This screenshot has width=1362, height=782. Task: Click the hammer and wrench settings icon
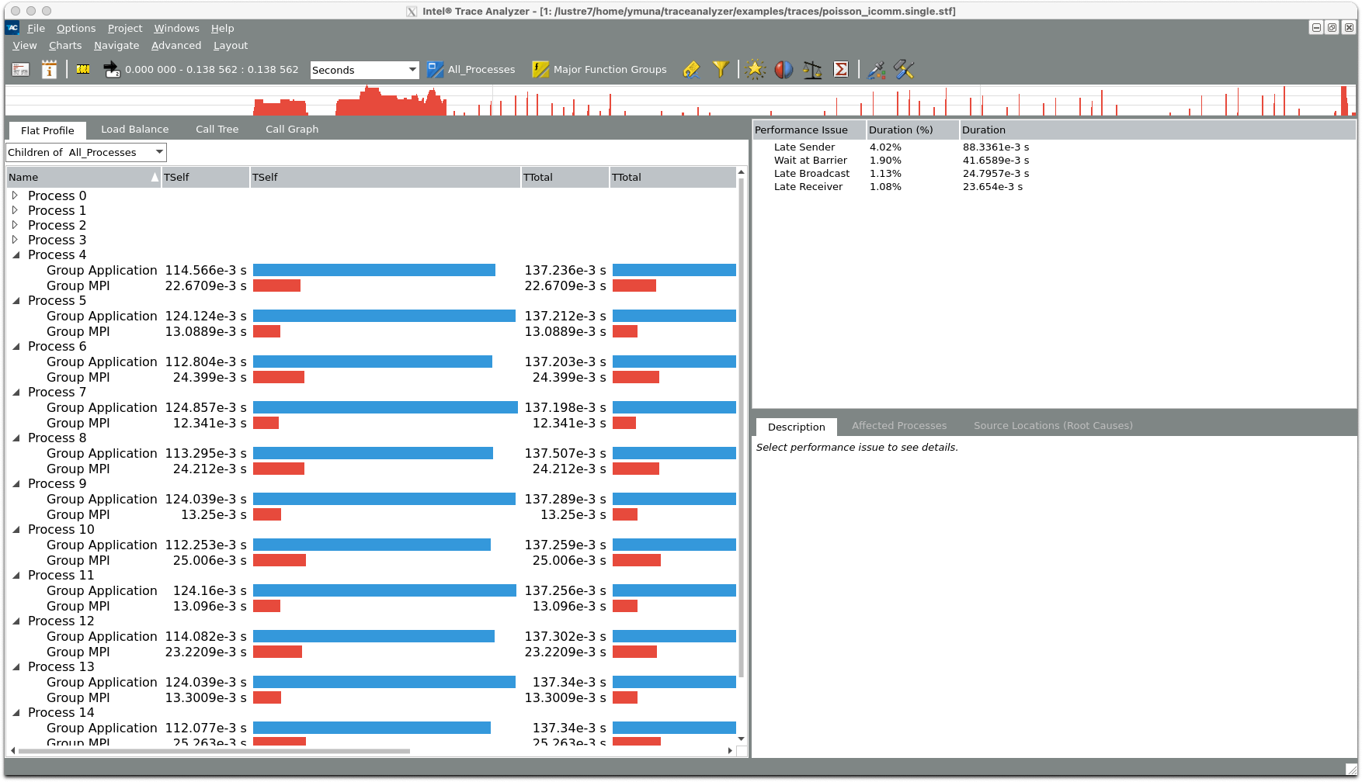pyautogui.click(x=904, y=70)
